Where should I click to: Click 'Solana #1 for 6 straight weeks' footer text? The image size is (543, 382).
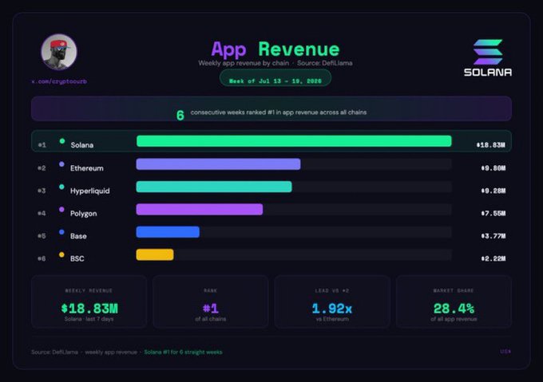[183, 352]
